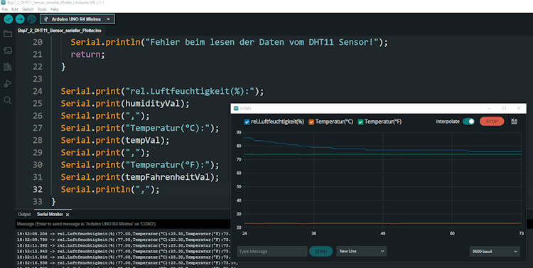Click the "Temperatur(°C):" string on line 27
The height and width of the screenshot is (268, 533).
pos(167,128)
